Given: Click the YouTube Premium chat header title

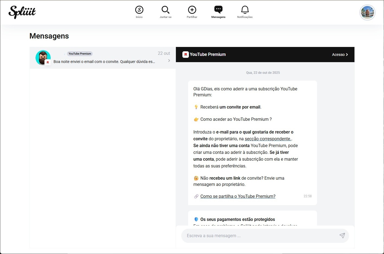Looking at the screenshot, I should [x=208, y=55].
